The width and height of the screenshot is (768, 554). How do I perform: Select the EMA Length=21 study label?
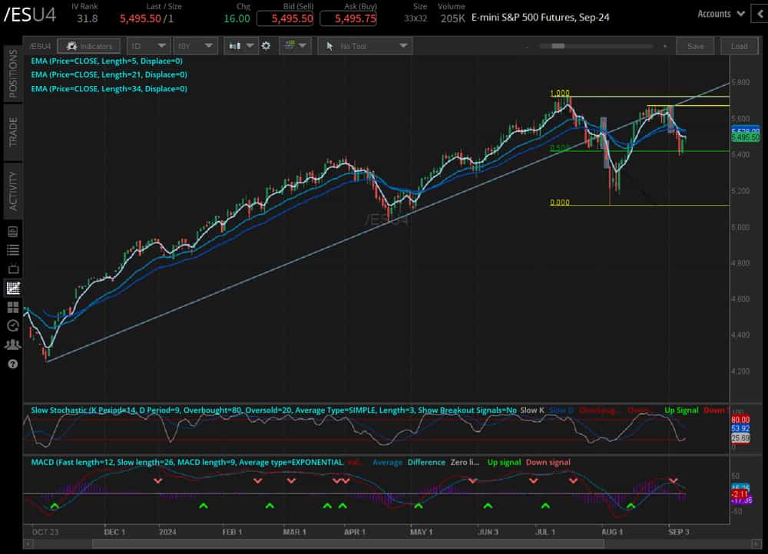tap(109, 75)
